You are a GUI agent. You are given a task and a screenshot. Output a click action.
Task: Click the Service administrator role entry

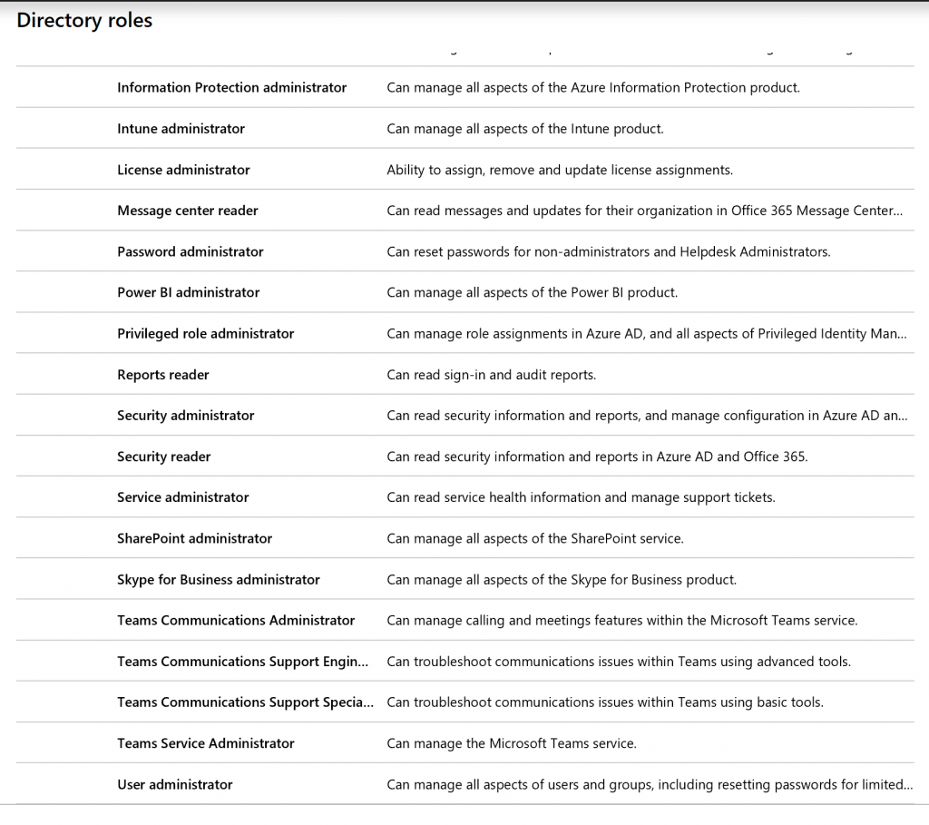(182, 497)
